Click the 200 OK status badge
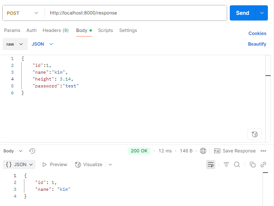 [x=139, y=151]
